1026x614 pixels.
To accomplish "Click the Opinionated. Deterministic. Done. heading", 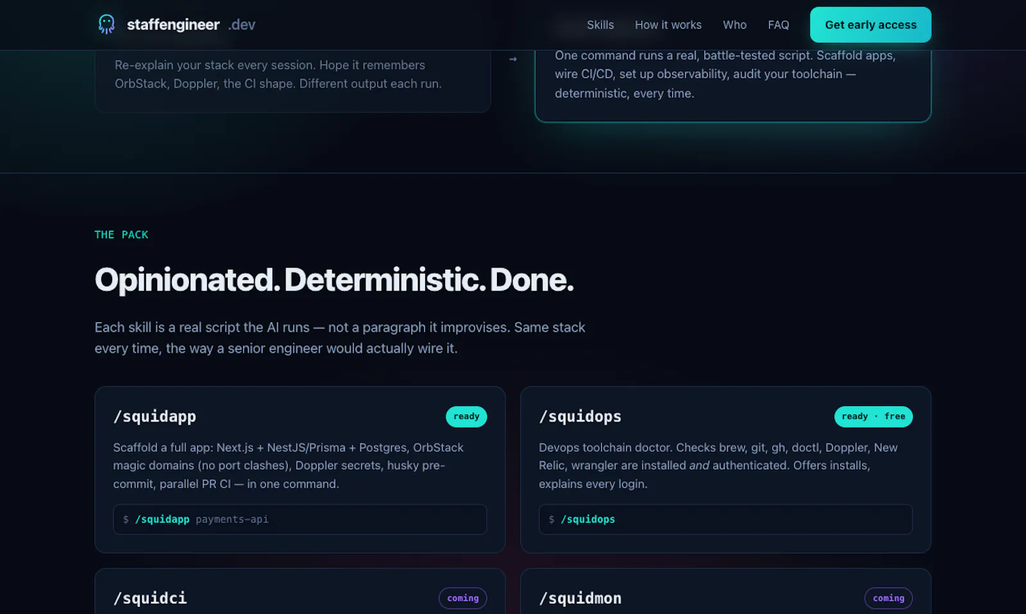I will tap(334, 280).
